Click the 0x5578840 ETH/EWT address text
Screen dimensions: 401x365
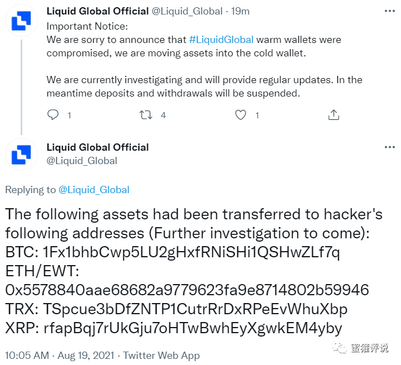tap(187, 290)
